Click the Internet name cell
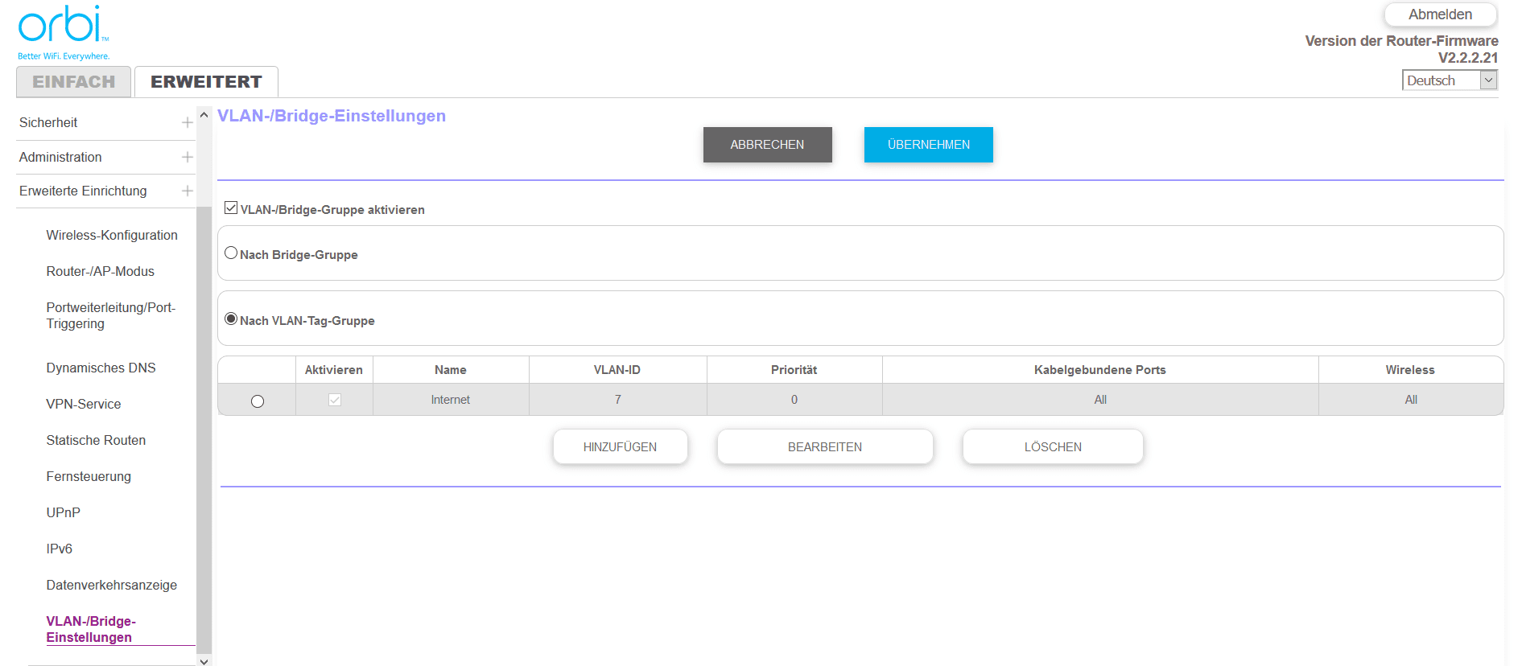This screenshot has width=1522, height=666. click(x=451, y=400)
